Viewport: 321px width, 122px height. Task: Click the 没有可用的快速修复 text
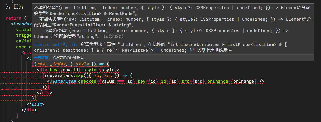click(68, 58)
